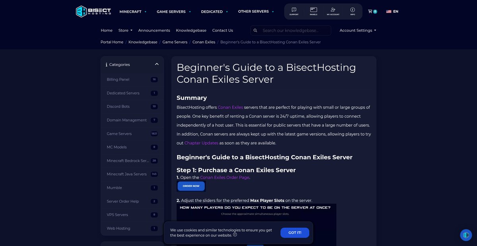Select Domain Management category
The height and width of the screenshot is (246, 477).
[x=132, y=120]
